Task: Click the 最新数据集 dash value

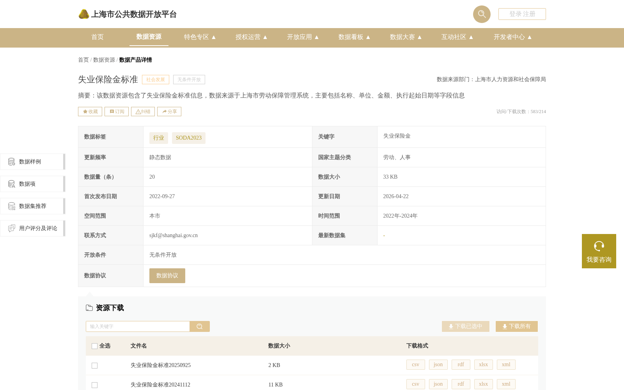Action: pyautogui.click(x=384, y=236)
